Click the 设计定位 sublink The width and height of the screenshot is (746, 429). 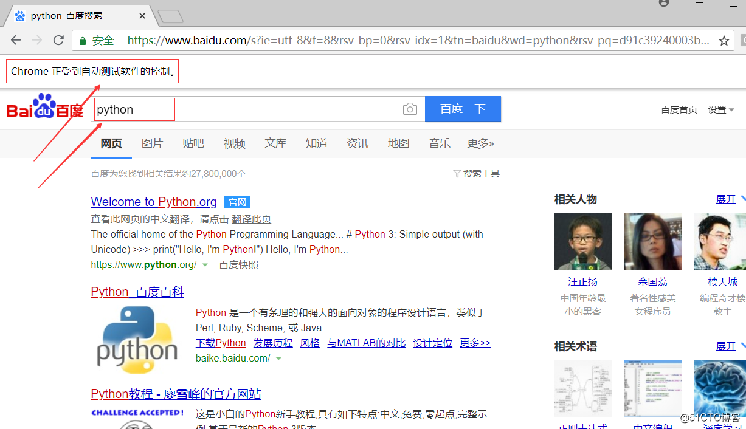pos(433,343)
